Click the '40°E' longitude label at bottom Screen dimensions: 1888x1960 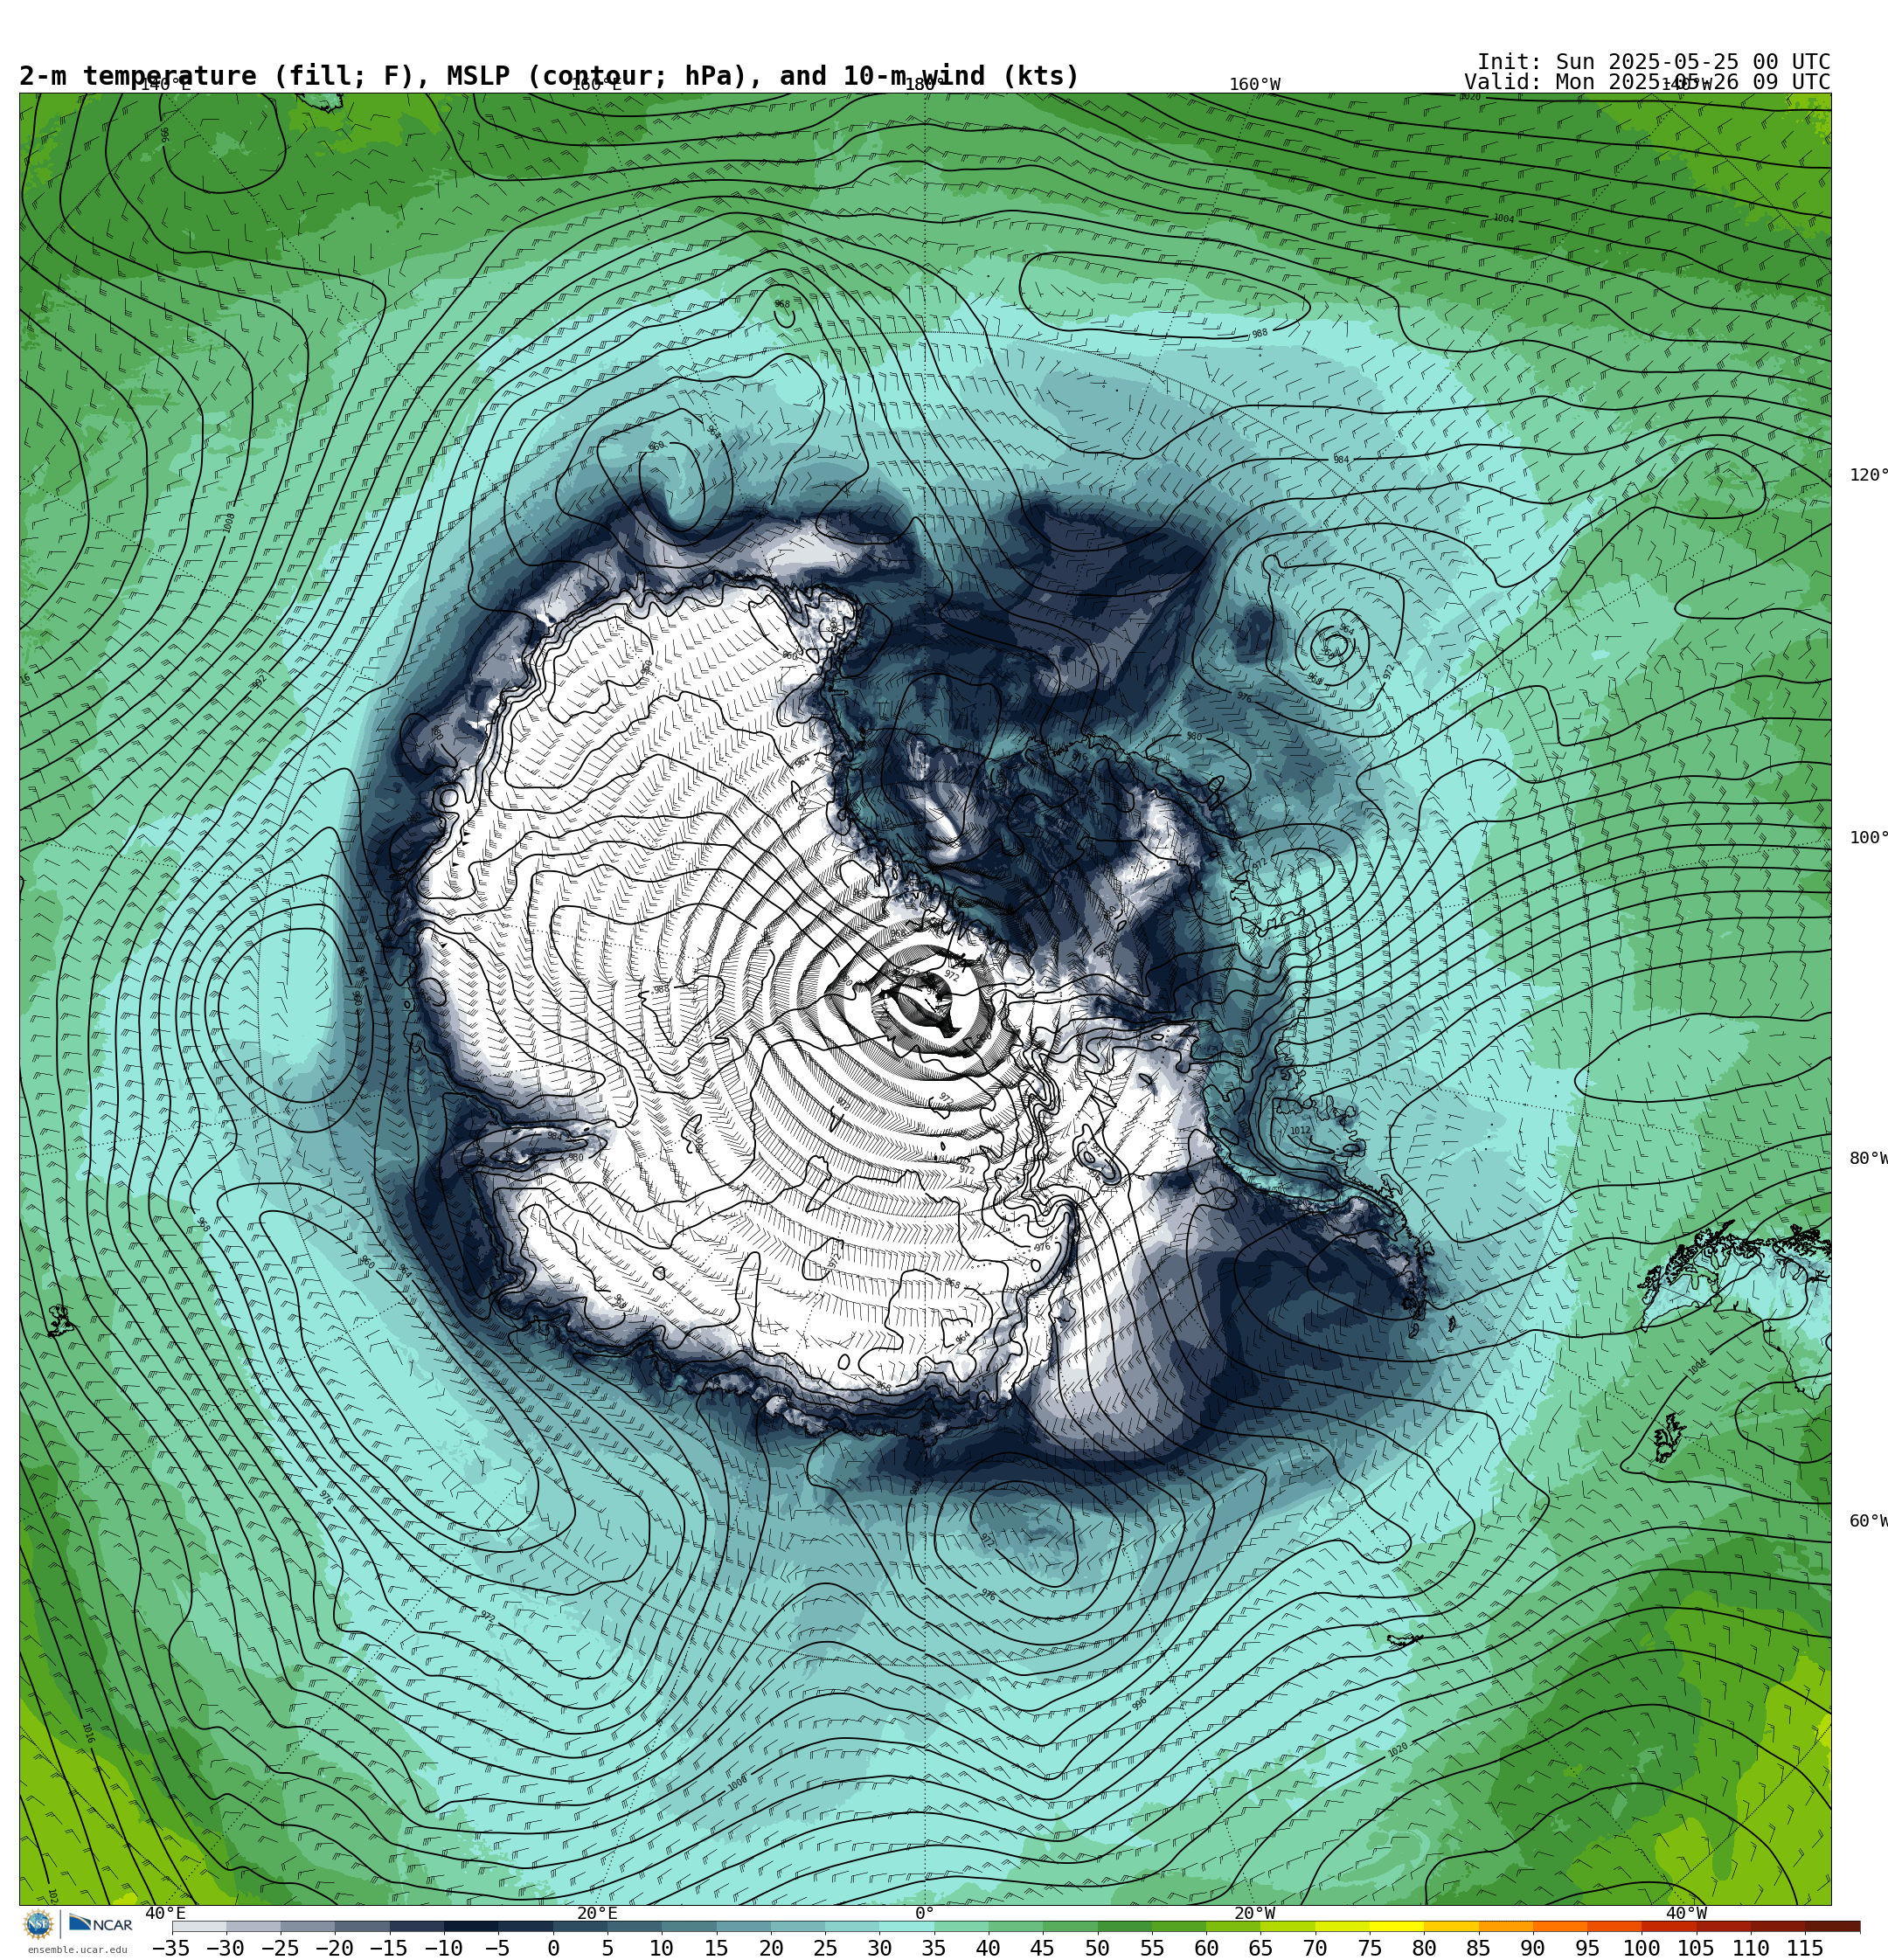[x=165, y=1913]
